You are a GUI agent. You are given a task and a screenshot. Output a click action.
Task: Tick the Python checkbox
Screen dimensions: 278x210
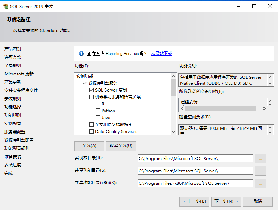[x=98, y=111]
